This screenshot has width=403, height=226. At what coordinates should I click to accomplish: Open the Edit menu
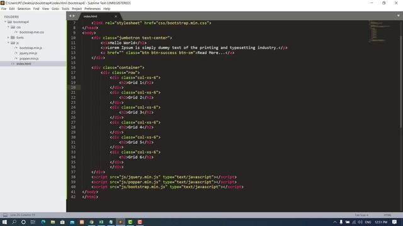[12, 9]
